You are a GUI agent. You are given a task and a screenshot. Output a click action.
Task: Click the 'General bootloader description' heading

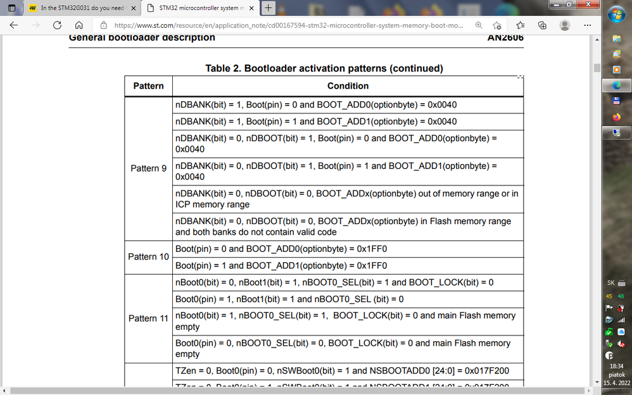point(142,37)
